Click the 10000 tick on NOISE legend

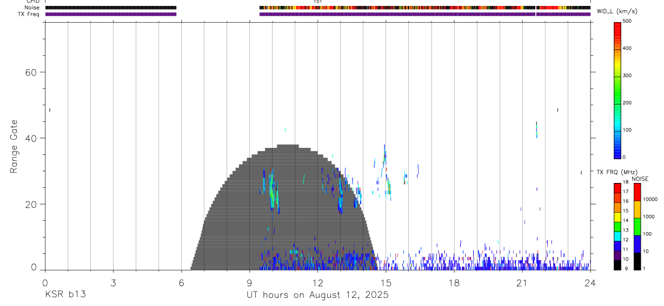649,199
